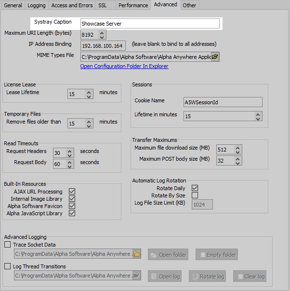Click the Maximum POST body size value field

click(225, 161)
